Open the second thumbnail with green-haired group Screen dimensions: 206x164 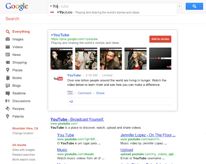pyautogui.click(x=86, y=59)
